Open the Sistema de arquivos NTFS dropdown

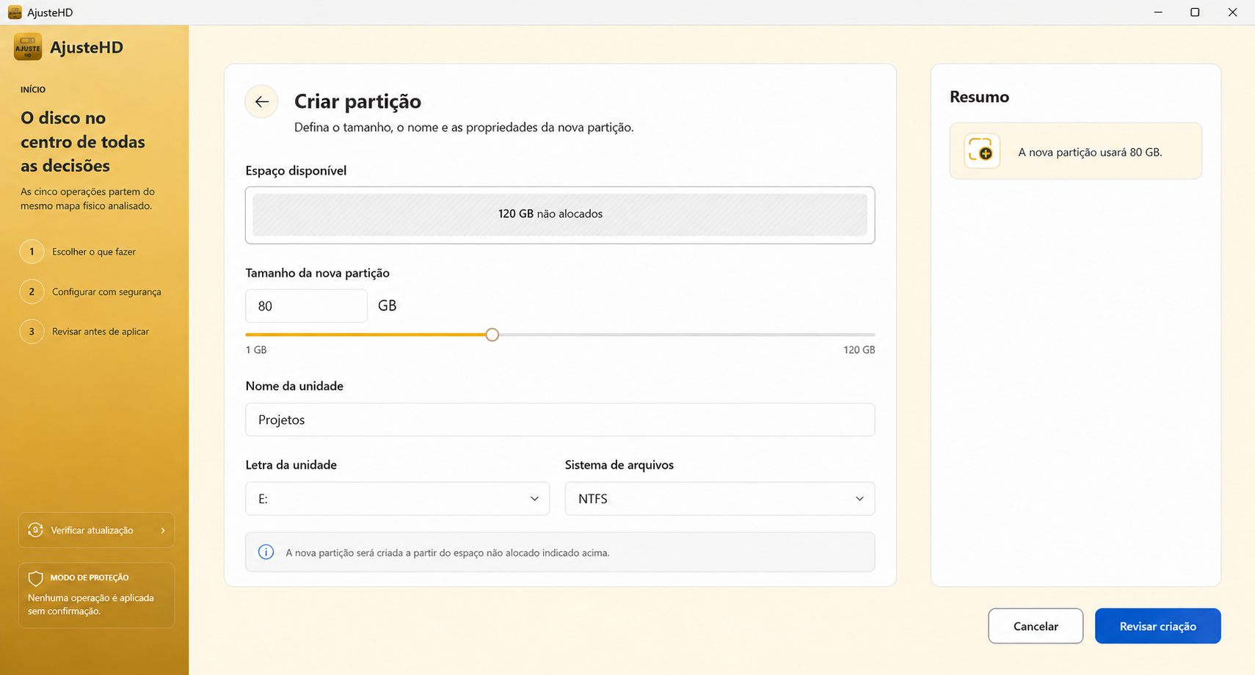719,499
